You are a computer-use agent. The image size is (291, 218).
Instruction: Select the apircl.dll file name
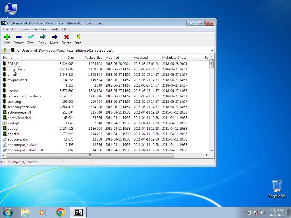pos(14,134)
